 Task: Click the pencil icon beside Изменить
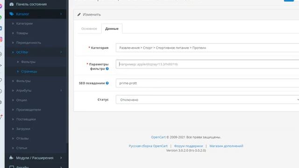pyautogui.click(x=79, y=14)
